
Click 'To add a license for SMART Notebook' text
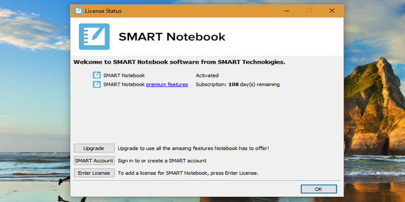pos(188,173)
